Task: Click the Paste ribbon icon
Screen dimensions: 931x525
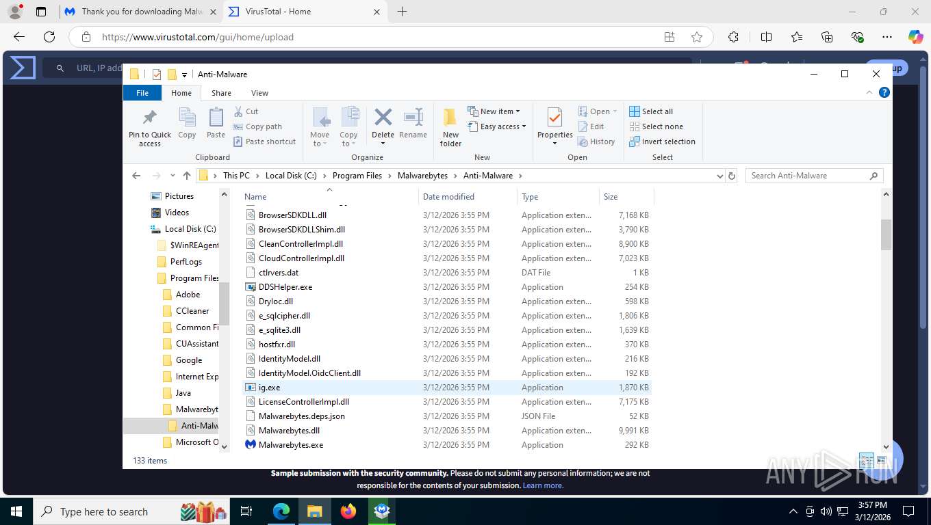Action: point(216,124)
